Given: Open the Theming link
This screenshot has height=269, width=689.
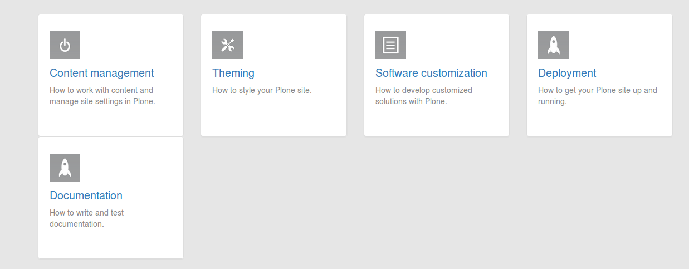Looking at the screenshot, I should tap(233, 73).
